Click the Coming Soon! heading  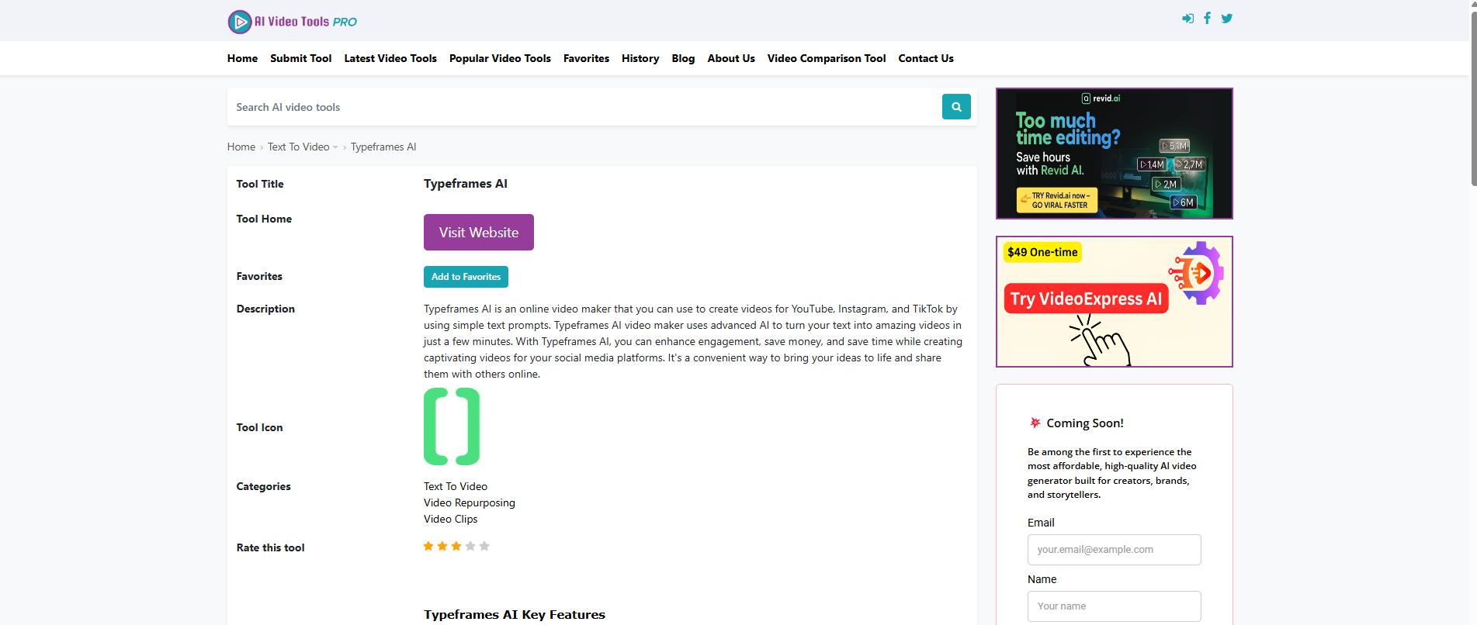coord(1085,423)
